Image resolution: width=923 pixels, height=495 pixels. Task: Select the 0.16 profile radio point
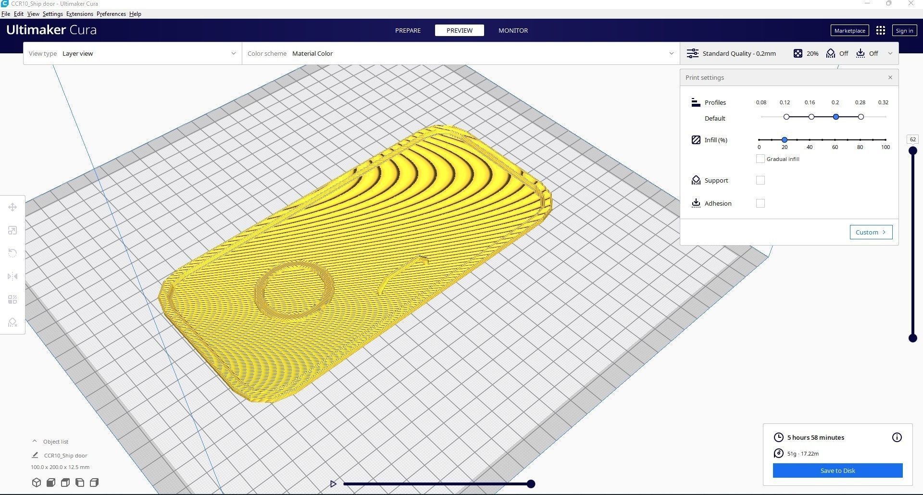[811, 117]
